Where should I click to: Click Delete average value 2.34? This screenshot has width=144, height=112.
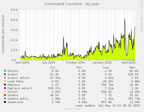pyautogui.click(x=108, y=71)
